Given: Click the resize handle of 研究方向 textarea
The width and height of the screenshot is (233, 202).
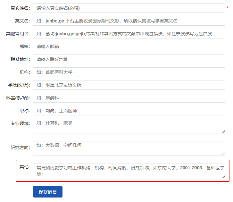Looking at the screenshot, I should click(223, 154).
